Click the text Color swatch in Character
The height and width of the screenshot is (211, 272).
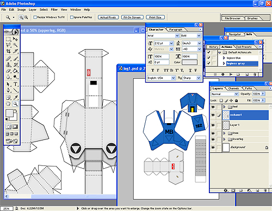coord(189,62)
